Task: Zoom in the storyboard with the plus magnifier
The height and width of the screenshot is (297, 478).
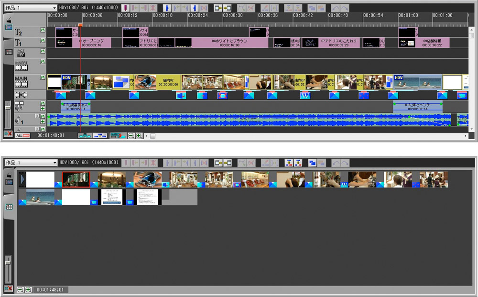Action: (x=28, y=290)
